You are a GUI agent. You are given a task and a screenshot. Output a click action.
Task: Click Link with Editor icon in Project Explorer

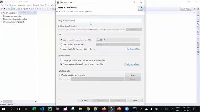[24, 12]
